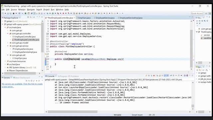Expand the Maven Dependencies node
The width and height of the screenshot is (213, 120).
pos(5,71)
